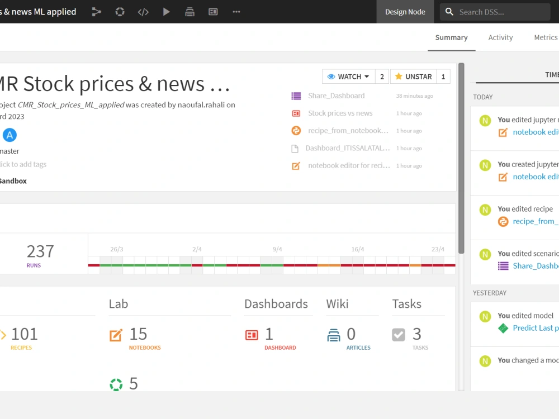This screenshot has height=419, width=559.
Task: Click the file icon beside Dashboard_ITISSALATAL
Action: point(295,149)
